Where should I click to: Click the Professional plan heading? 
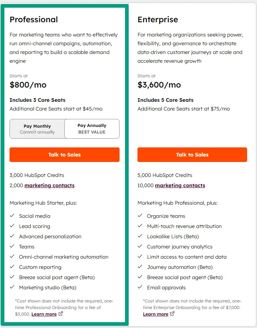point(34,20)
